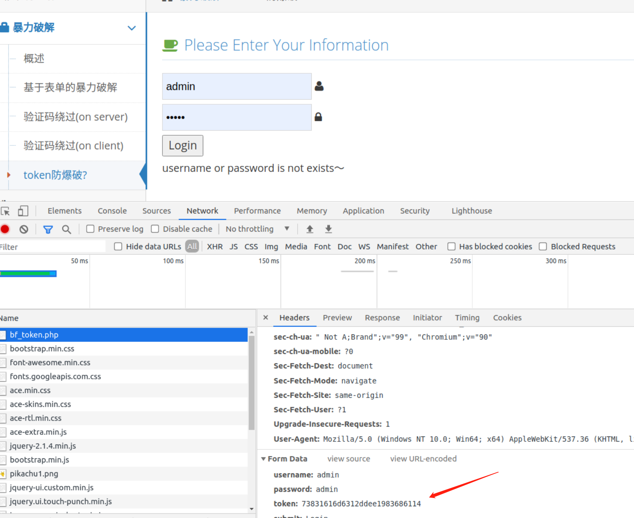634x518 pixels.
Task: Toggle the device toolbar icon
Action: [x=23, y=211]
